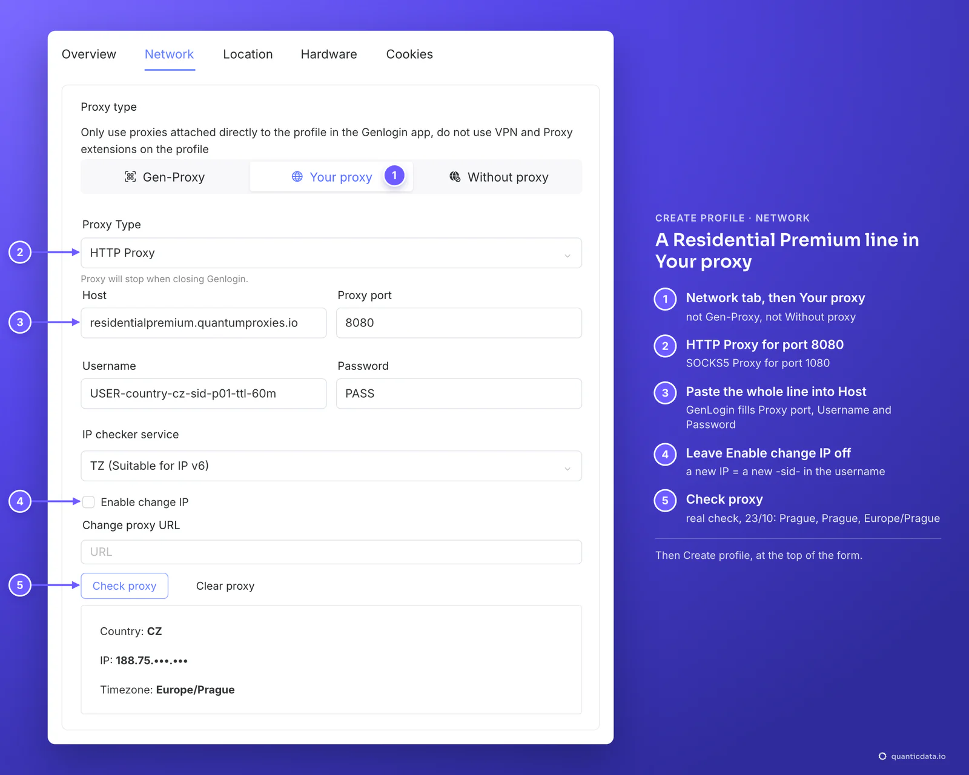Screen dimensions: 969x775
Task: Click the Host input field
Action: 203,323
